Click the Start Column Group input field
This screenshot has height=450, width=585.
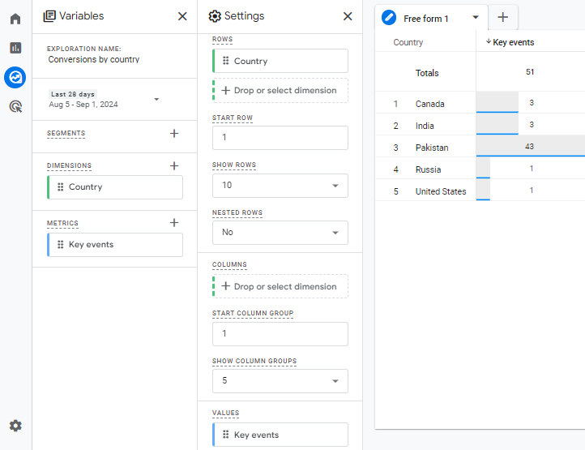[x=280, y=334]
